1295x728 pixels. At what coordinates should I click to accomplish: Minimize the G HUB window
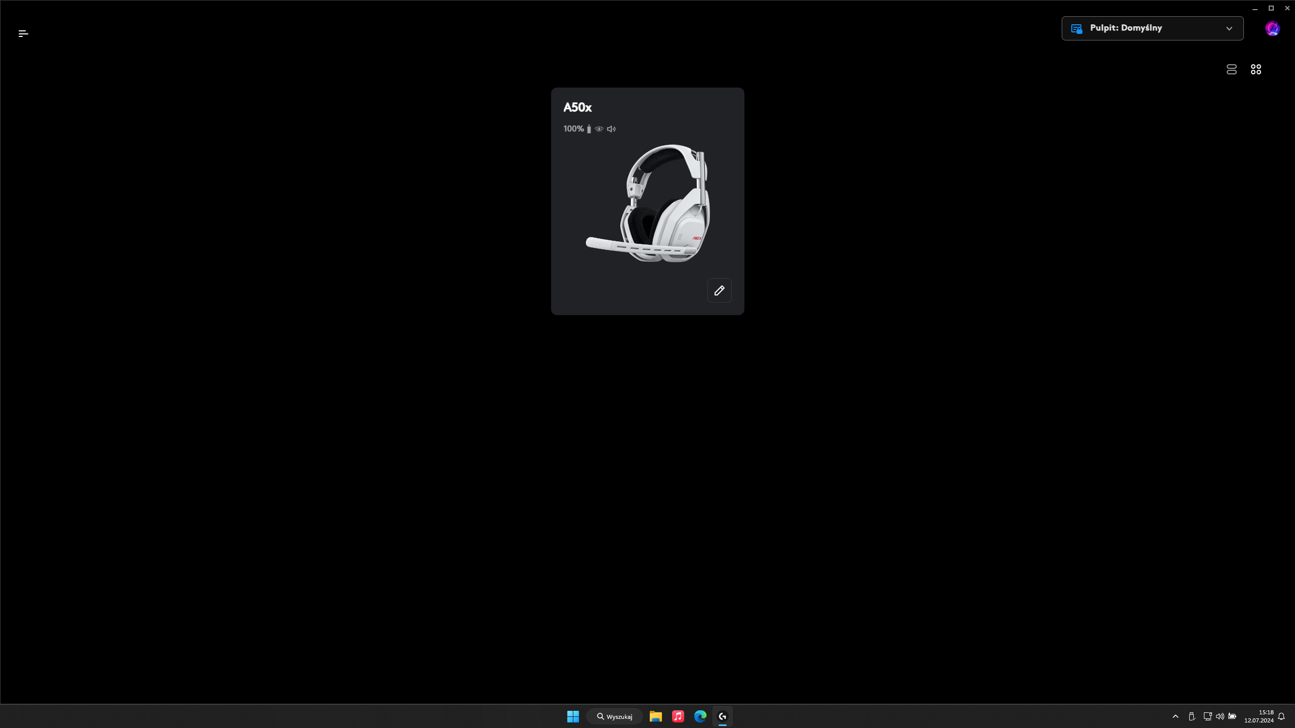[1255, 9]
